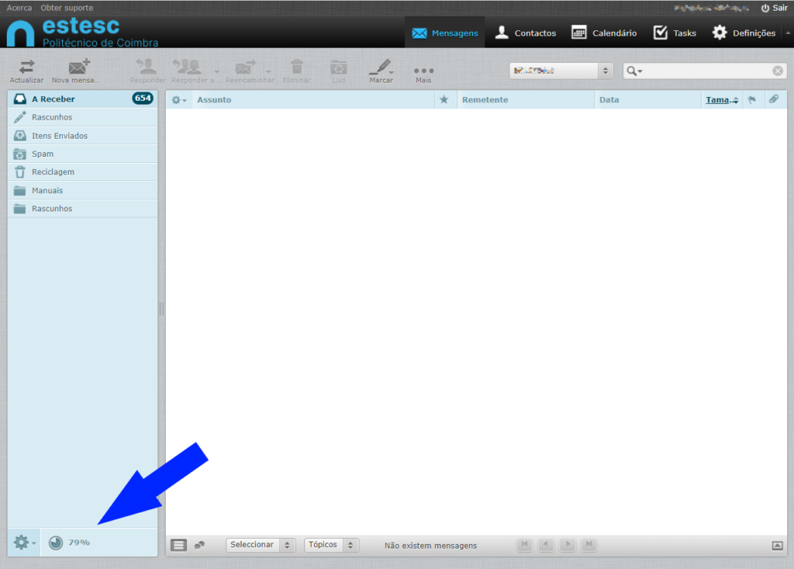Screen dimensions: 794x569
Task: Open the A Receber inbox folder
Action: point(82,99)
